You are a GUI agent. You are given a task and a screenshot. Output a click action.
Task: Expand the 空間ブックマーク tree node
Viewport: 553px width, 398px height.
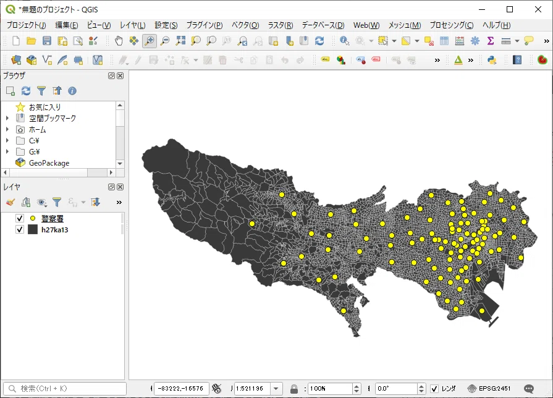(7, 118)
